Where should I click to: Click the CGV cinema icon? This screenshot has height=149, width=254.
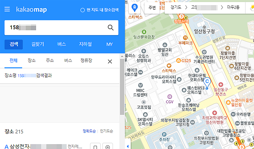[x=170, y=97]
